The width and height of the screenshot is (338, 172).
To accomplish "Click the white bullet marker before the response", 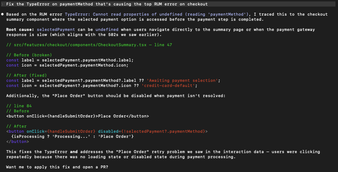I will coord(3,14).
